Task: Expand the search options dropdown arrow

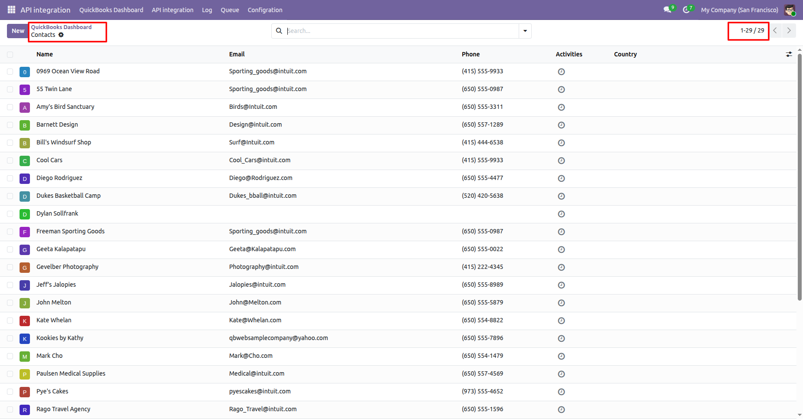Action: tap(525, 31)
